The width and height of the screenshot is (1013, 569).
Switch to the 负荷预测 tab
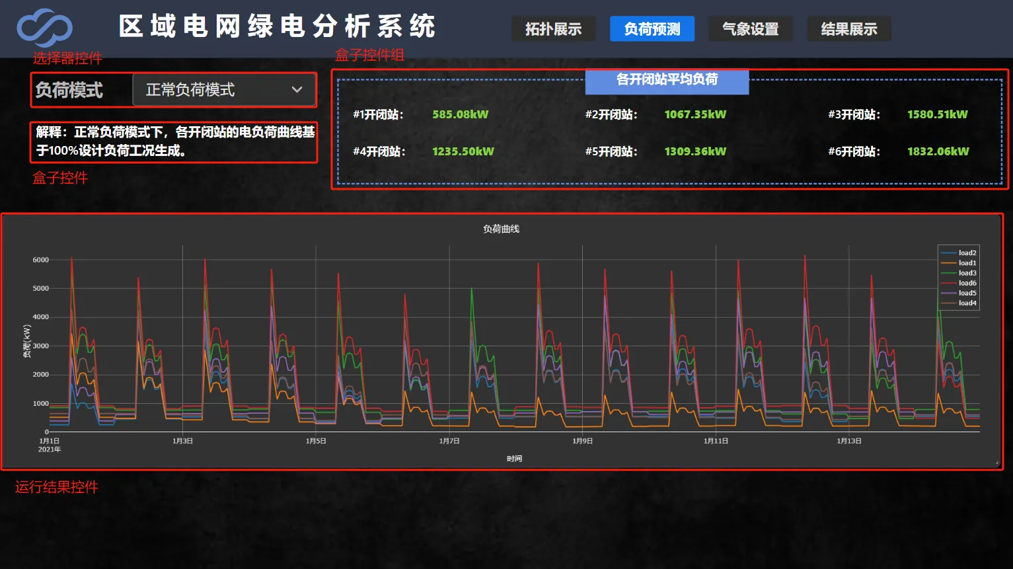click(652, 29)
